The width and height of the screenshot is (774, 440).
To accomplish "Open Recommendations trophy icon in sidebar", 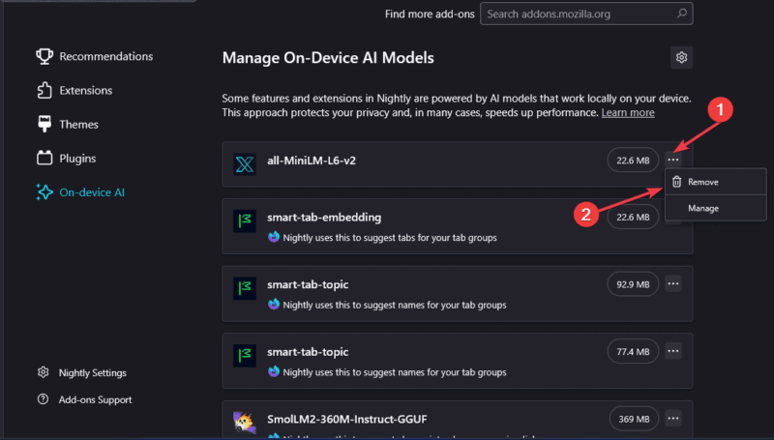I will pos(45,56).
